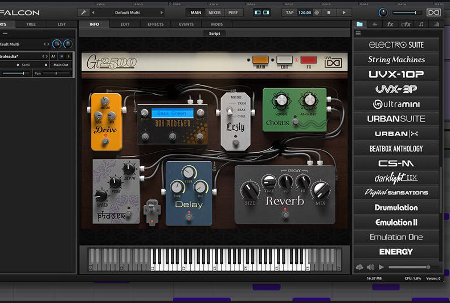
Task: Click the Files browser folder icon
Action: coord(359,24)
